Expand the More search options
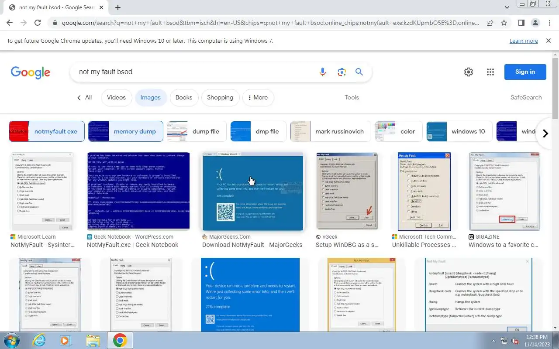 tap(258, 98)
